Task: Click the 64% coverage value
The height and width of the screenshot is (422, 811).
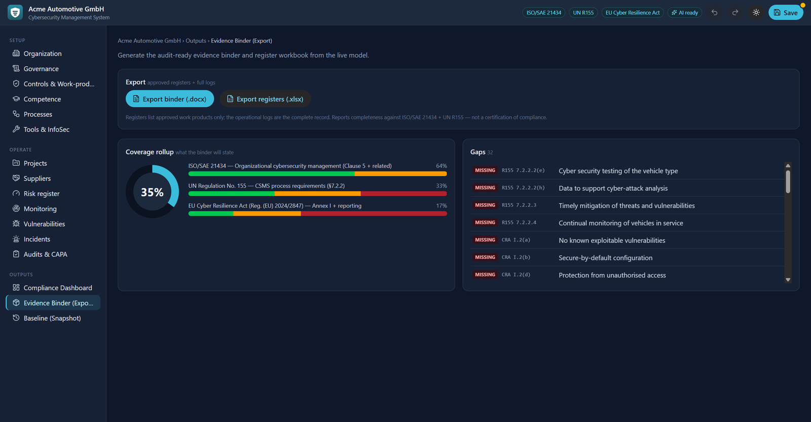Action: click(x=441, y=166)
